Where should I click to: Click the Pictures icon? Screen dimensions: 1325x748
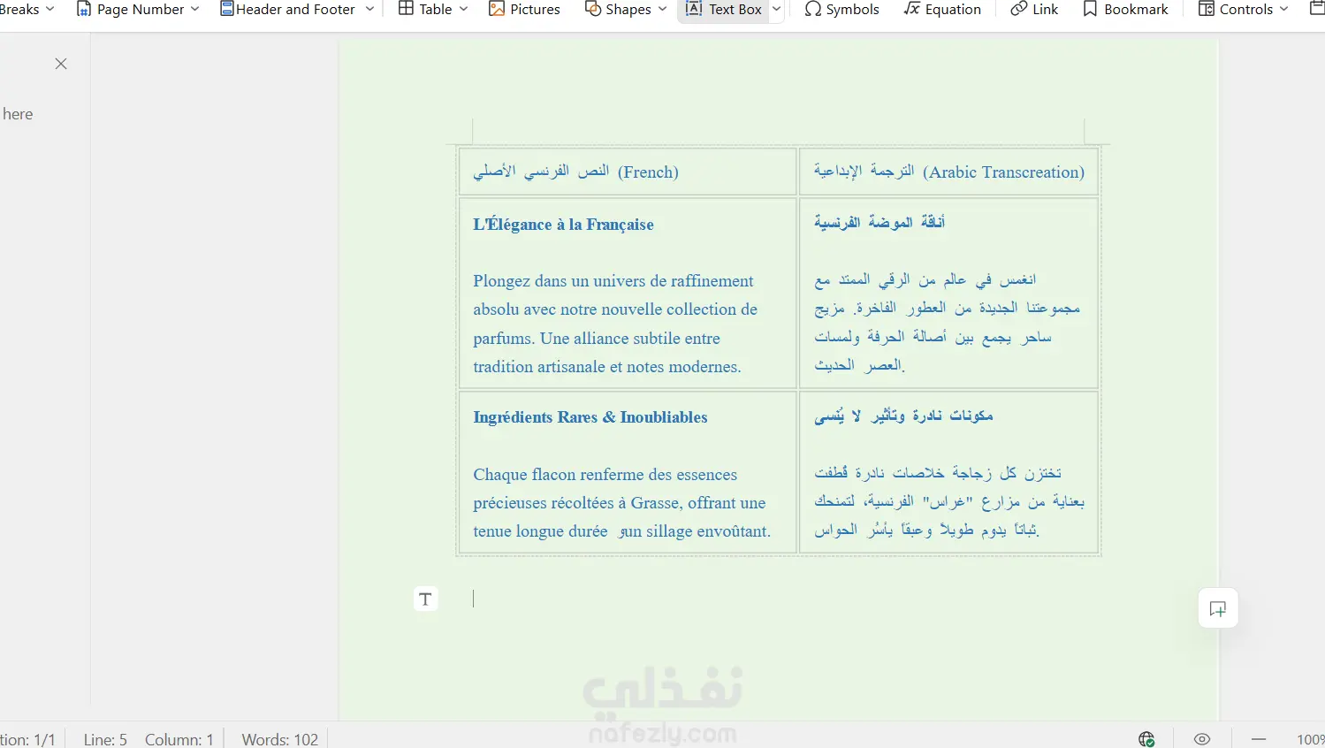(497, 9)
